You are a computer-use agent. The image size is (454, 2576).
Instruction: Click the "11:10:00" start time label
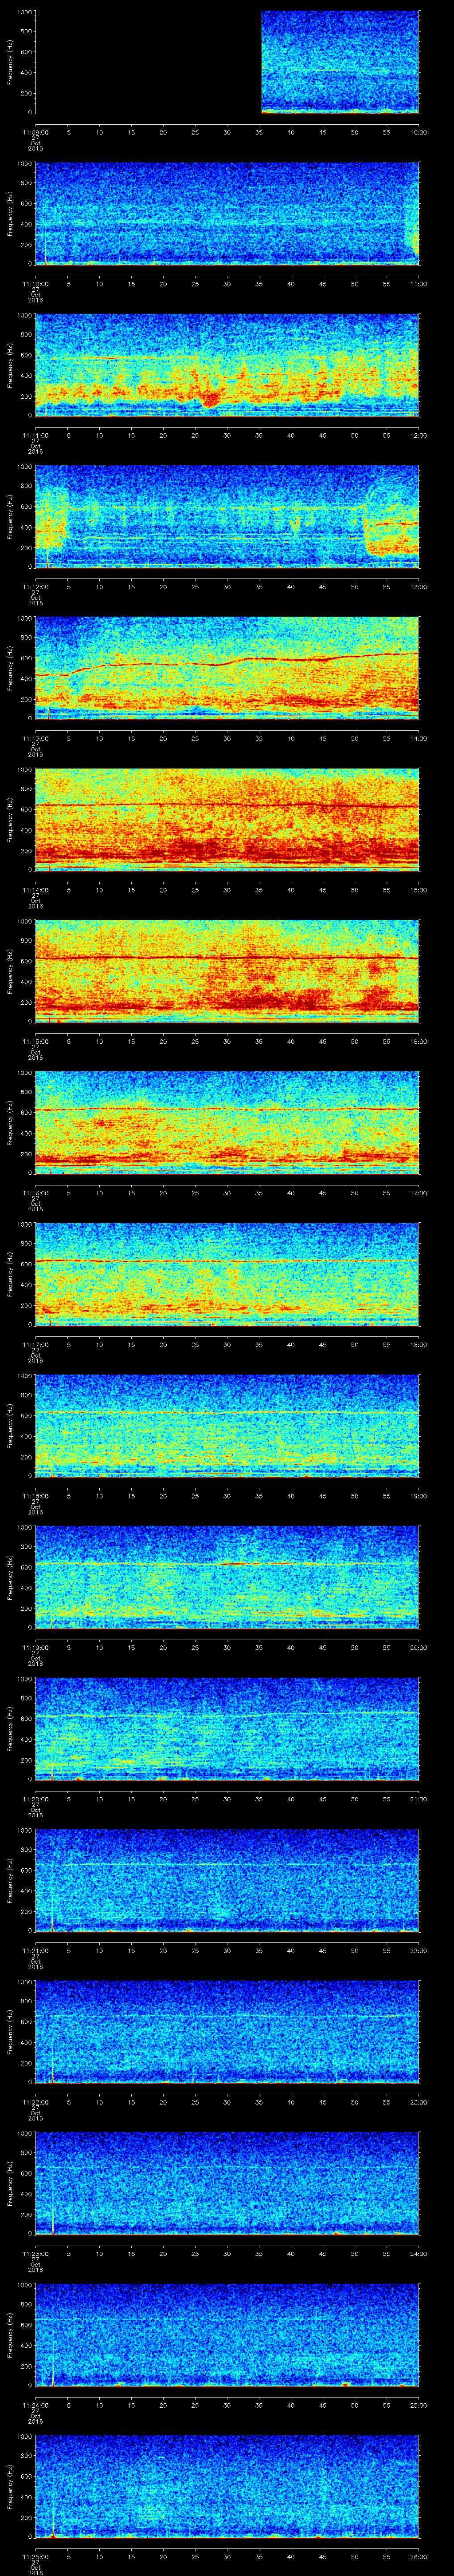point(36,284)
